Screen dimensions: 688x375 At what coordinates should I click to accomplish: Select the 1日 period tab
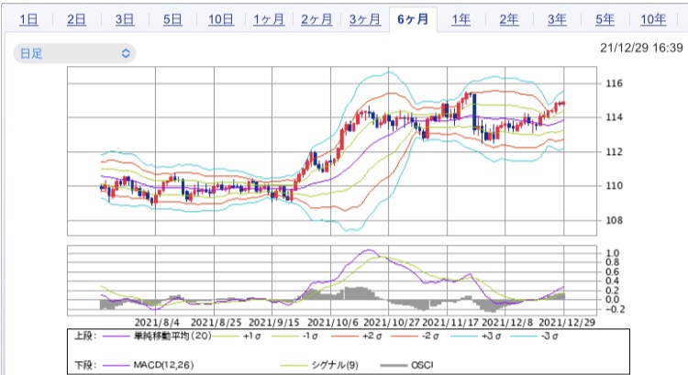pyautogui.click(x=28, y=19)
